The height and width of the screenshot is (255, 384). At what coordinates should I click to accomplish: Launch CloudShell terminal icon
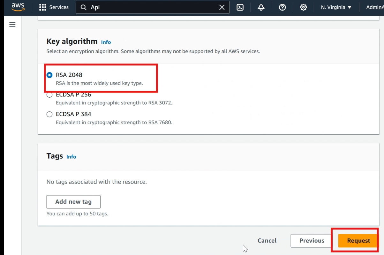click(240, 7)
